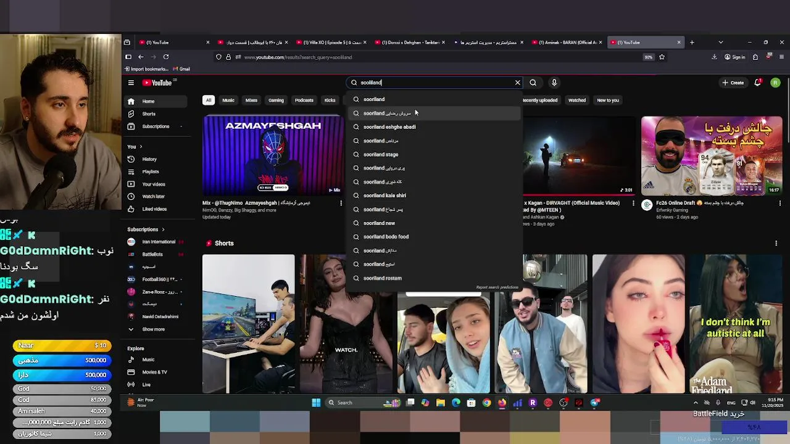The image size is (790, 444).
Task: Select the 'Mixes' filter chip
Action: click(x=251, y=100)
